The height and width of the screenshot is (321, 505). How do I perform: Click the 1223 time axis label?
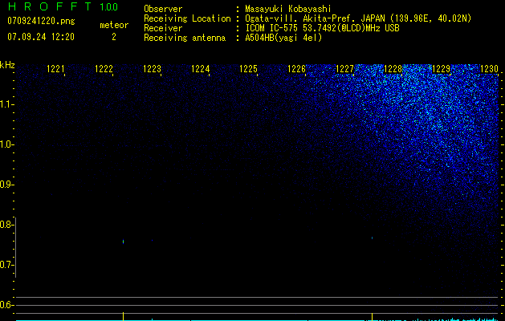152,68
